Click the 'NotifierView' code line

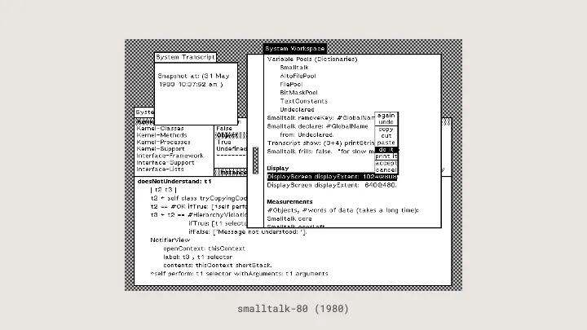pyautogui.click(x=170, y=240)
